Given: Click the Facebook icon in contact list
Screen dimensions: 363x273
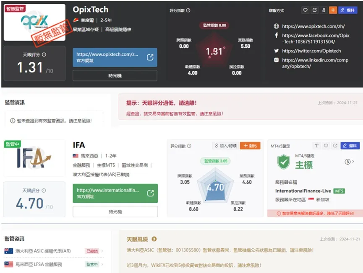Looking at the screenshot, I should (x=277, y=35).
